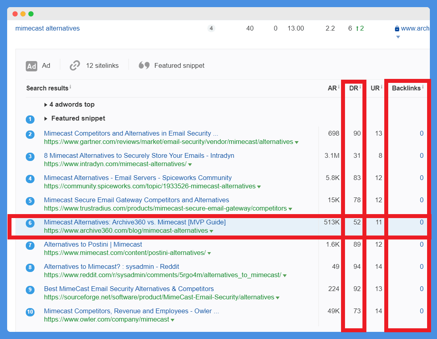
Task: Click backlinks count 0 for Intradyn row
Action: pos(422,156)
